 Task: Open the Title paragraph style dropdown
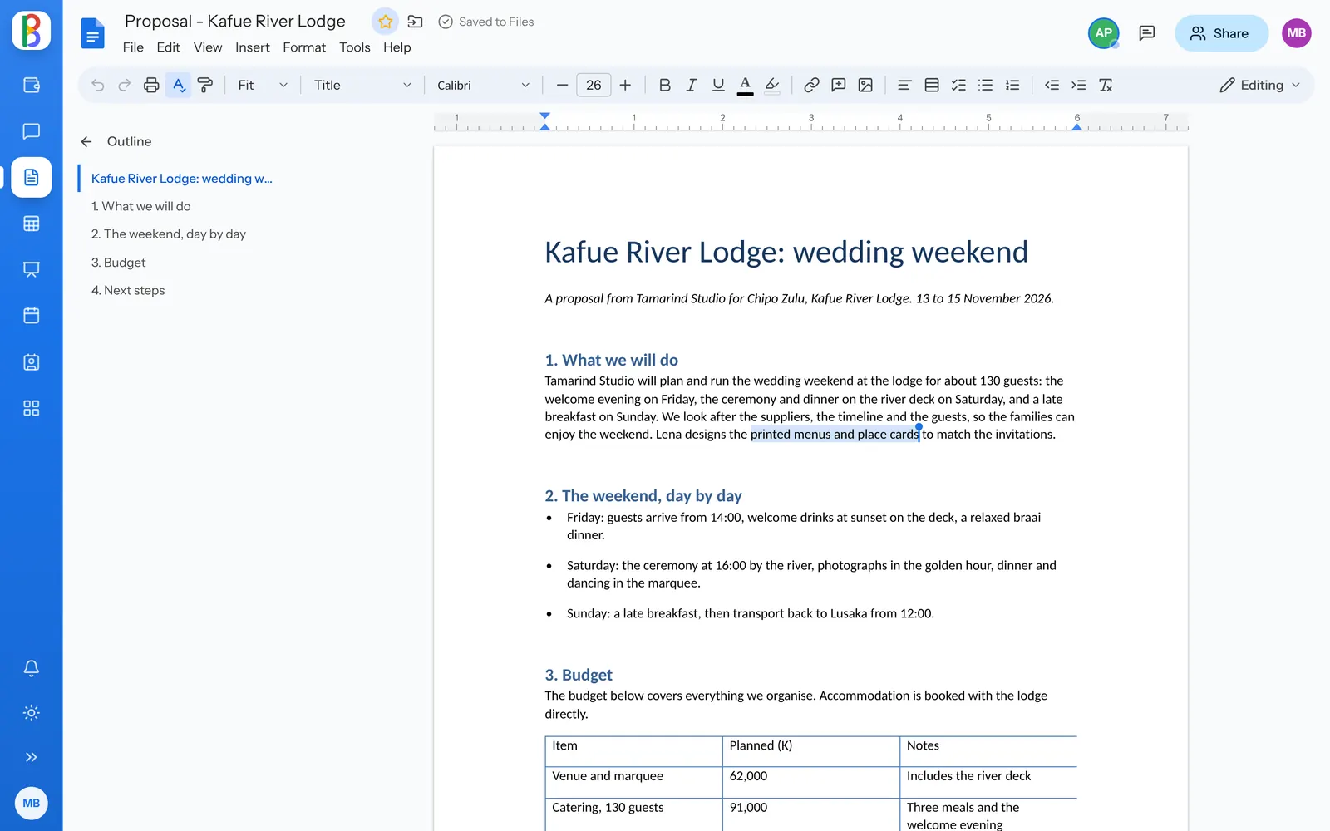(362, 85)
